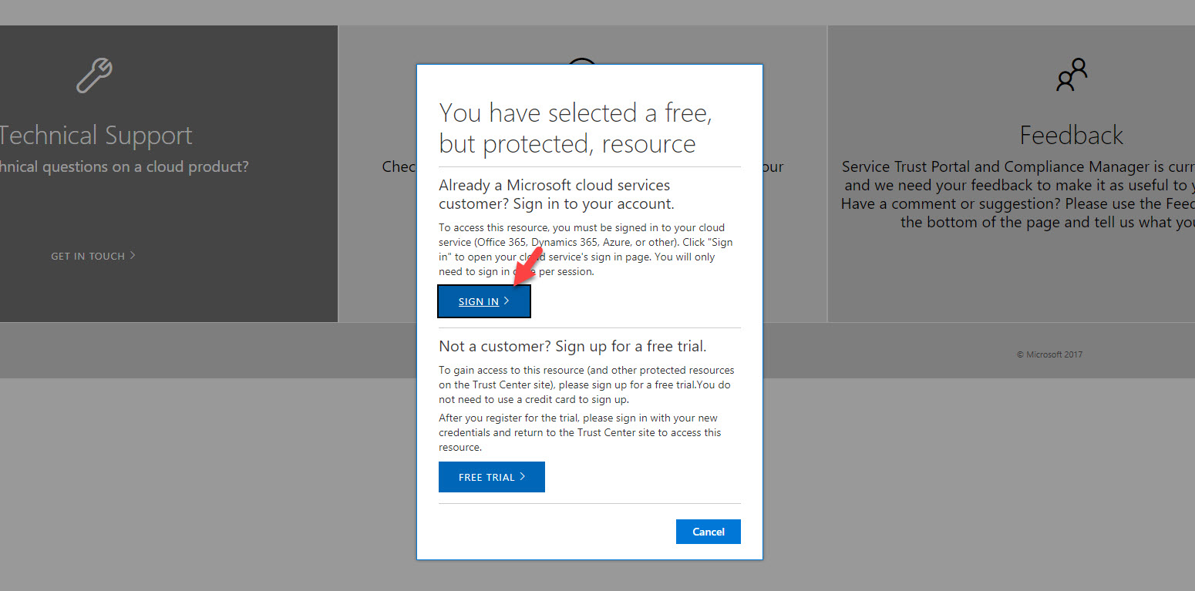Click the FREE TRIAL button

click(492, 477)
